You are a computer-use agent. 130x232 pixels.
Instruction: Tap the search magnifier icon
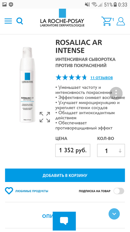pyautogui.click(x=20, y=21)
